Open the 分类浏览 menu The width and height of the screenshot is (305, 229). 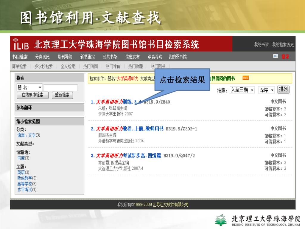coord(42,57)
